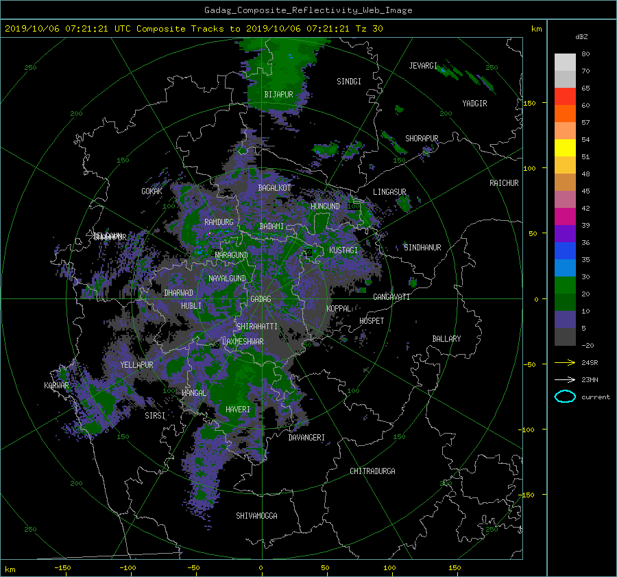
Task: Click the -150 label on bottom km axis
Action: coord(62,567)
